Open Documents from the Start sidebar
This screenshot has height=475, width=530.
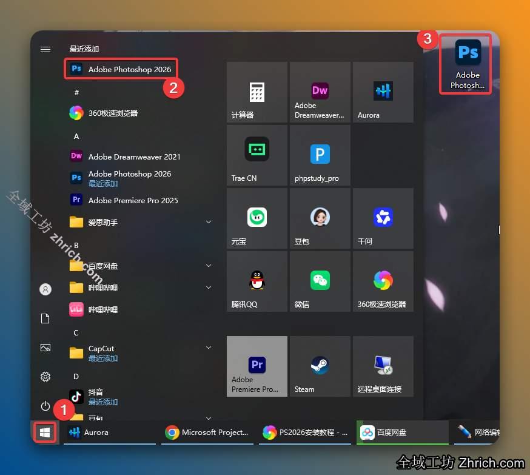(45, 318)
